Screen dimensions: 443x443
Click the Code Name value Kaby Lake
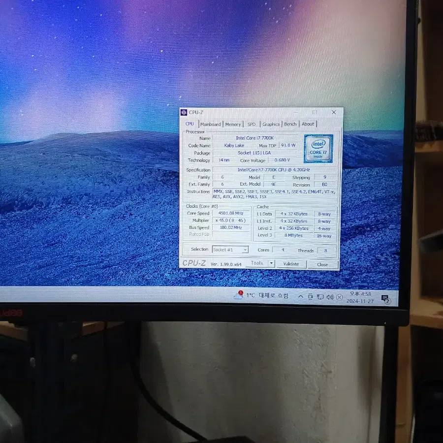(x=234, y=145)
